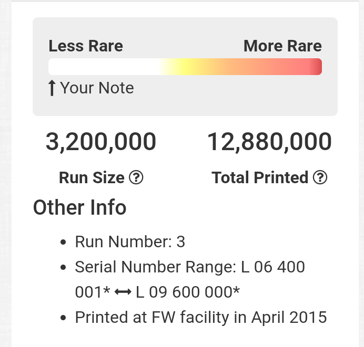This screenshot has width=364, height=347.
Task: Click the Your Note up arrow marker
Action: [x=52, y=88]
